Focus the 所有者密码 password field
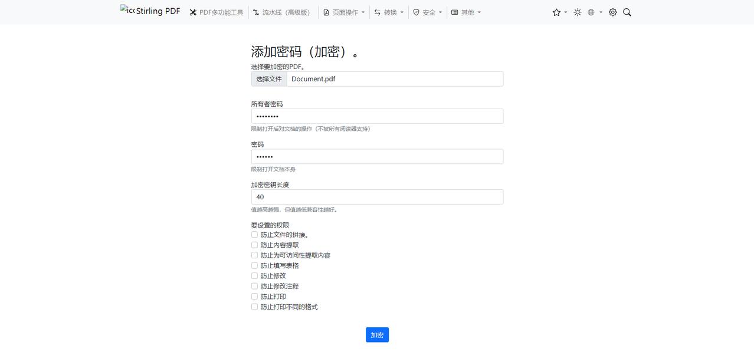 coord(377,116)
